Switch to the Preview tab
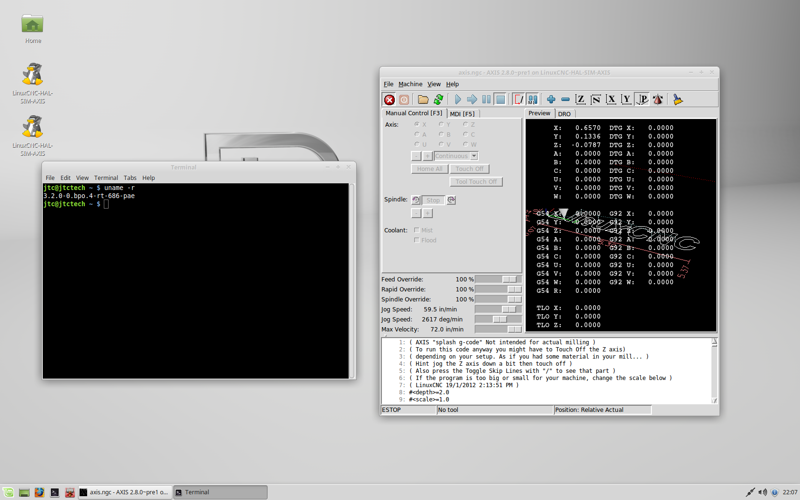This screenshot has width=800, height=500. tap(539, 113)
